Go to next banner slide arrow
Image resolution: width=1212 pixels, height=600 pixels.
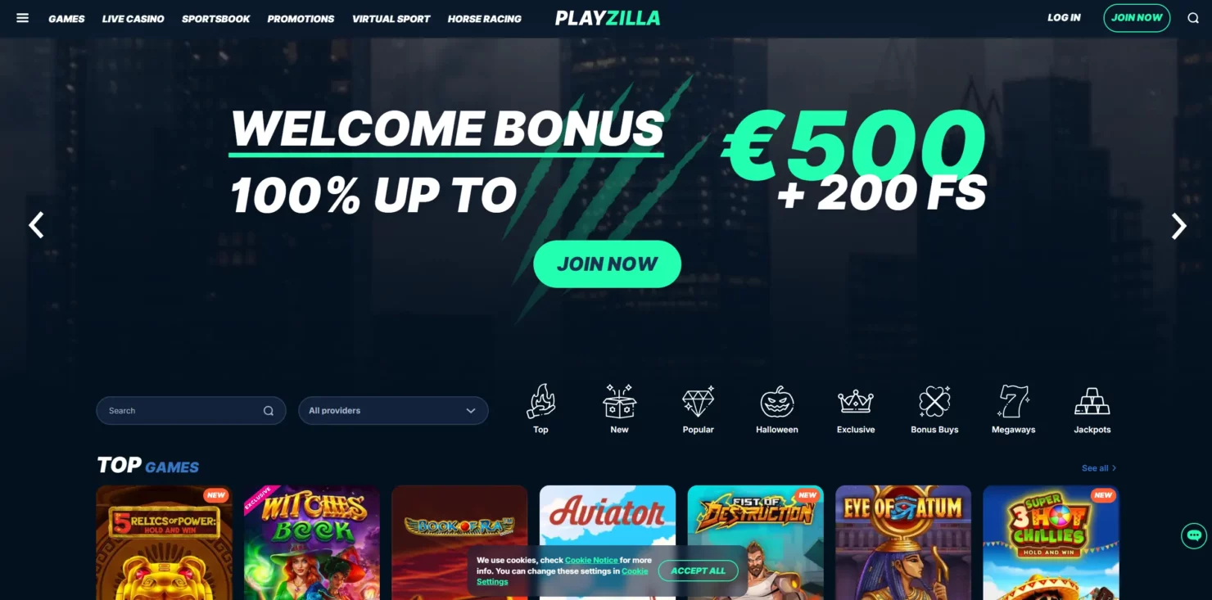point(1178,226)
